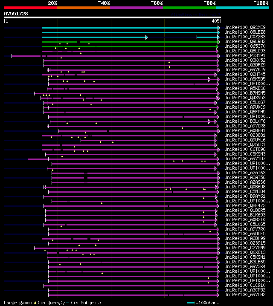
Task: Select the UniRef100_A9V1U7 label
Action: point(245,159)
